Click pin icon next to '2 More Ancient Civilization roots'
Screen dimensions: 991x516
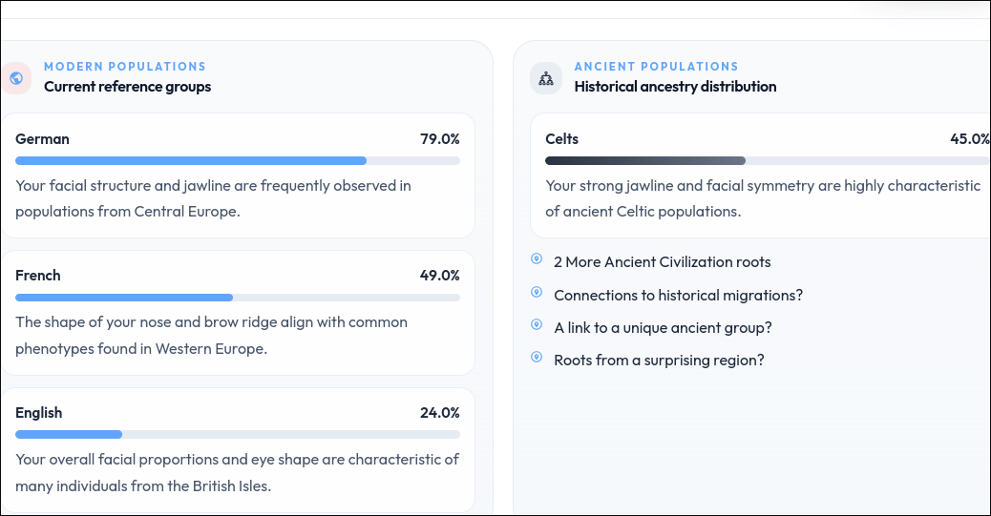coord(537,258)
